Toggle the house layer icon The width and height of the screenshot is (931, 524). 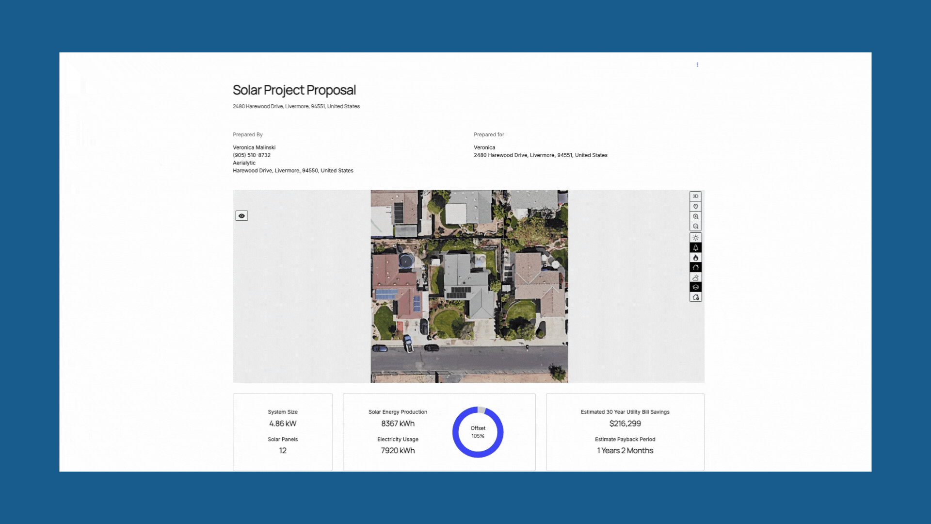point(695,267)
